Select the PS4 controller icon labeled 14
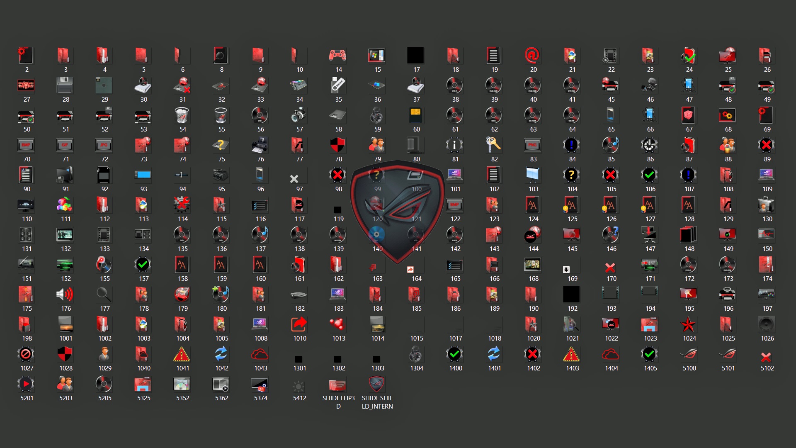The image size is (796, 448). [338, 55]
